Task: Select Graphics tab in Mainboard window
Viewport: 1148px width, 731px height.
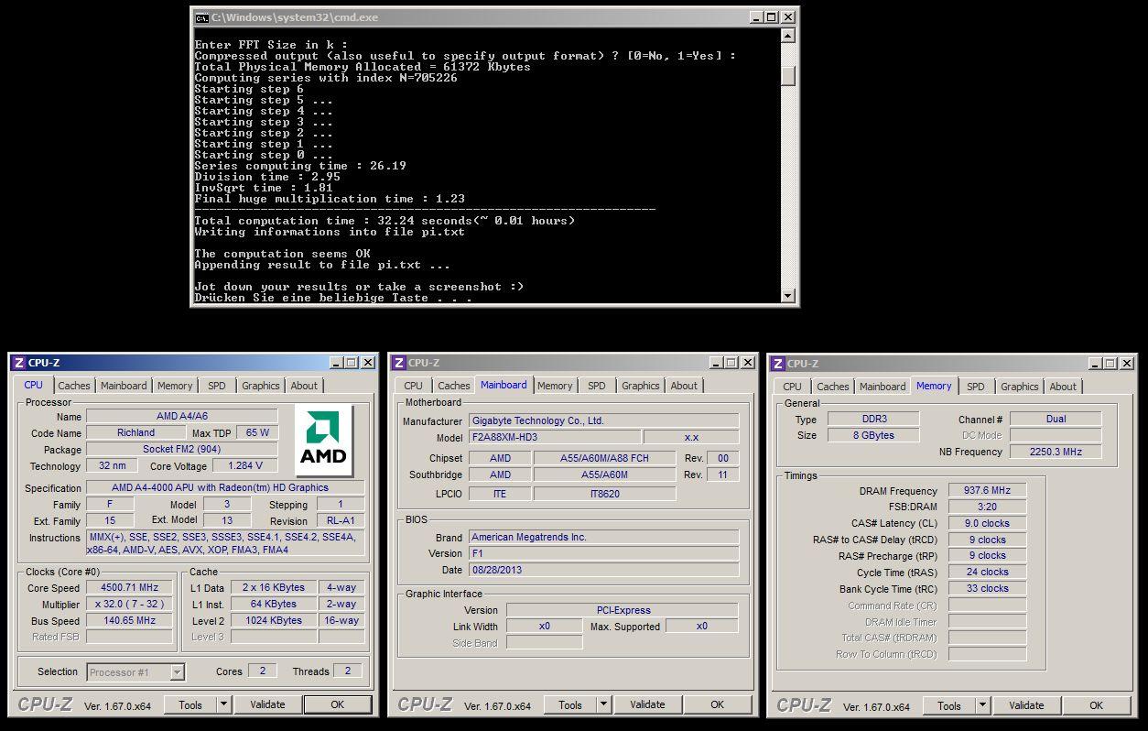Action: coord(640,386)
